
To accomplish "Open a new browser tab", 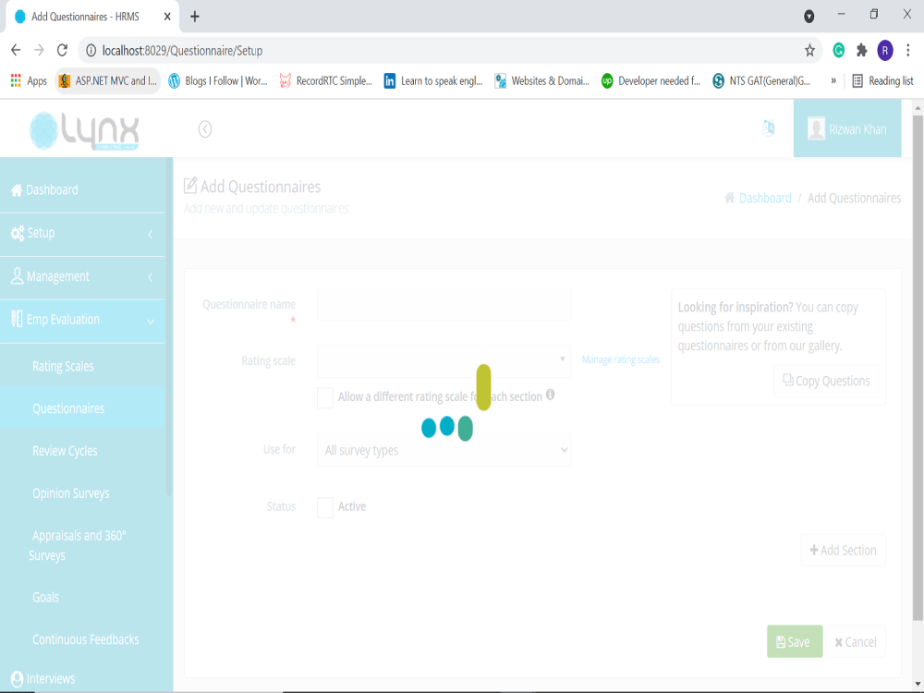I will (195, 17).
